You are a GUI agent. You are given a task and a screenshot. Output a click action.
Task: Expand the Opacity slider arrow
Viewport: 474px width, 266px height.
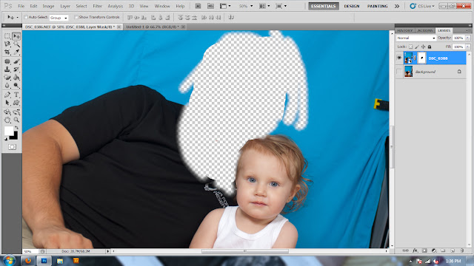point(467,38)
